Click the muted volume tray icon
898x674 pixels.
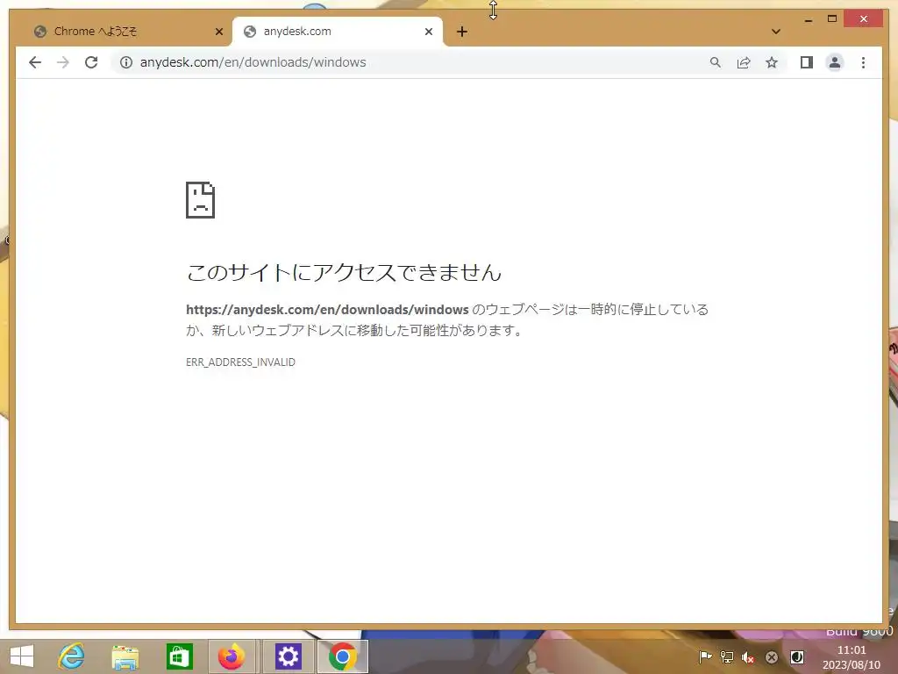[748, 657]
